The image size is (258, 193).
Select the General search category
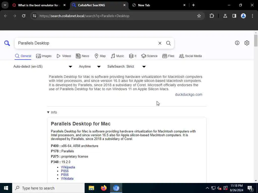click(23, 56)
